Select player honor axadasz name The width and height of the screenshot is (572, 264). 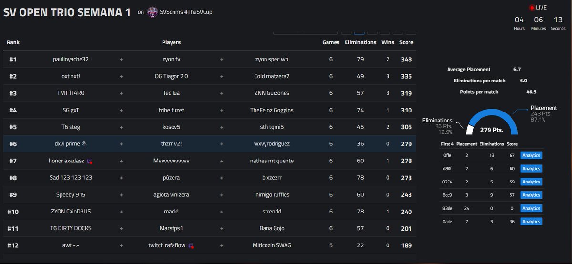[66, 161]
